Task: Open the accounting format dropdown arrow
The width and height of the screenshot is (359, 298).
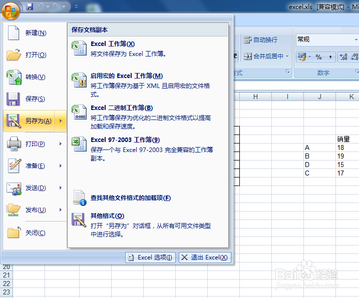Action: (x=309, y=56)
